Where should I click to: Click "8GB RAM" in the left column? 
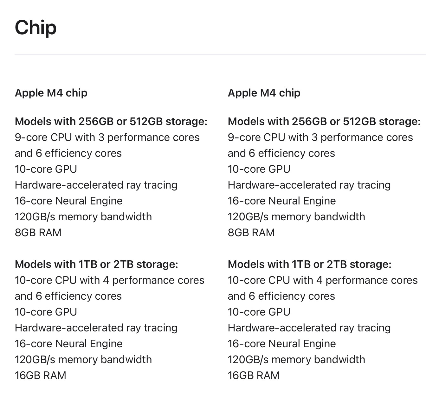pyautogui.click(x=38, y=233)
